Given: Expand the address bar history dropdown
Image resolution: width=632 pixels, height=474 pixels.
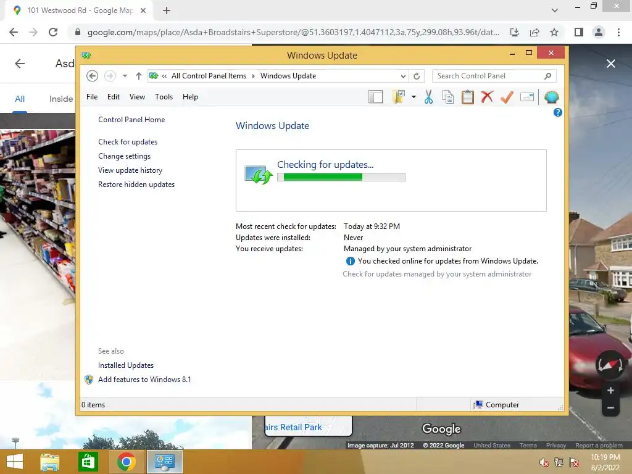Looking at the screenshot, I should 403,76.
